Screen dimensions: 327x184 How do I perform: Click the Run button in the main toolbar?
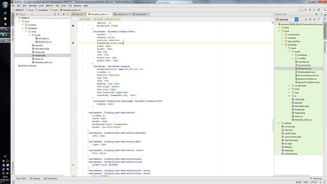(306, 10)
